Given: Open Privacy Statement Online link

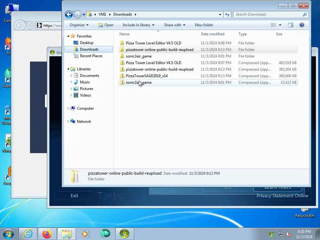Looking at the screenshot, I should pyautogui.click(x=282, y=196).
